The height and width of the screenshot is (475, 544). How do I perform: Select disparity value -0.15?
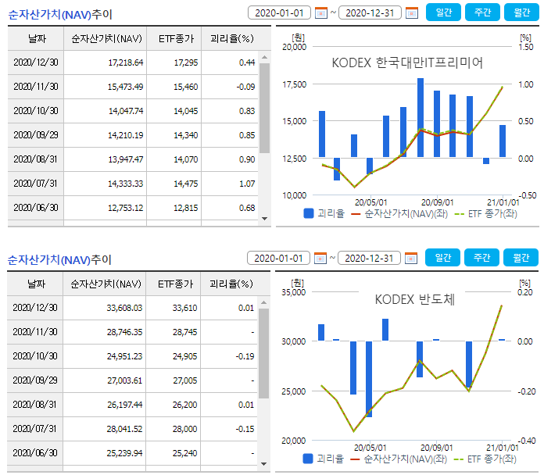(245, 429)
